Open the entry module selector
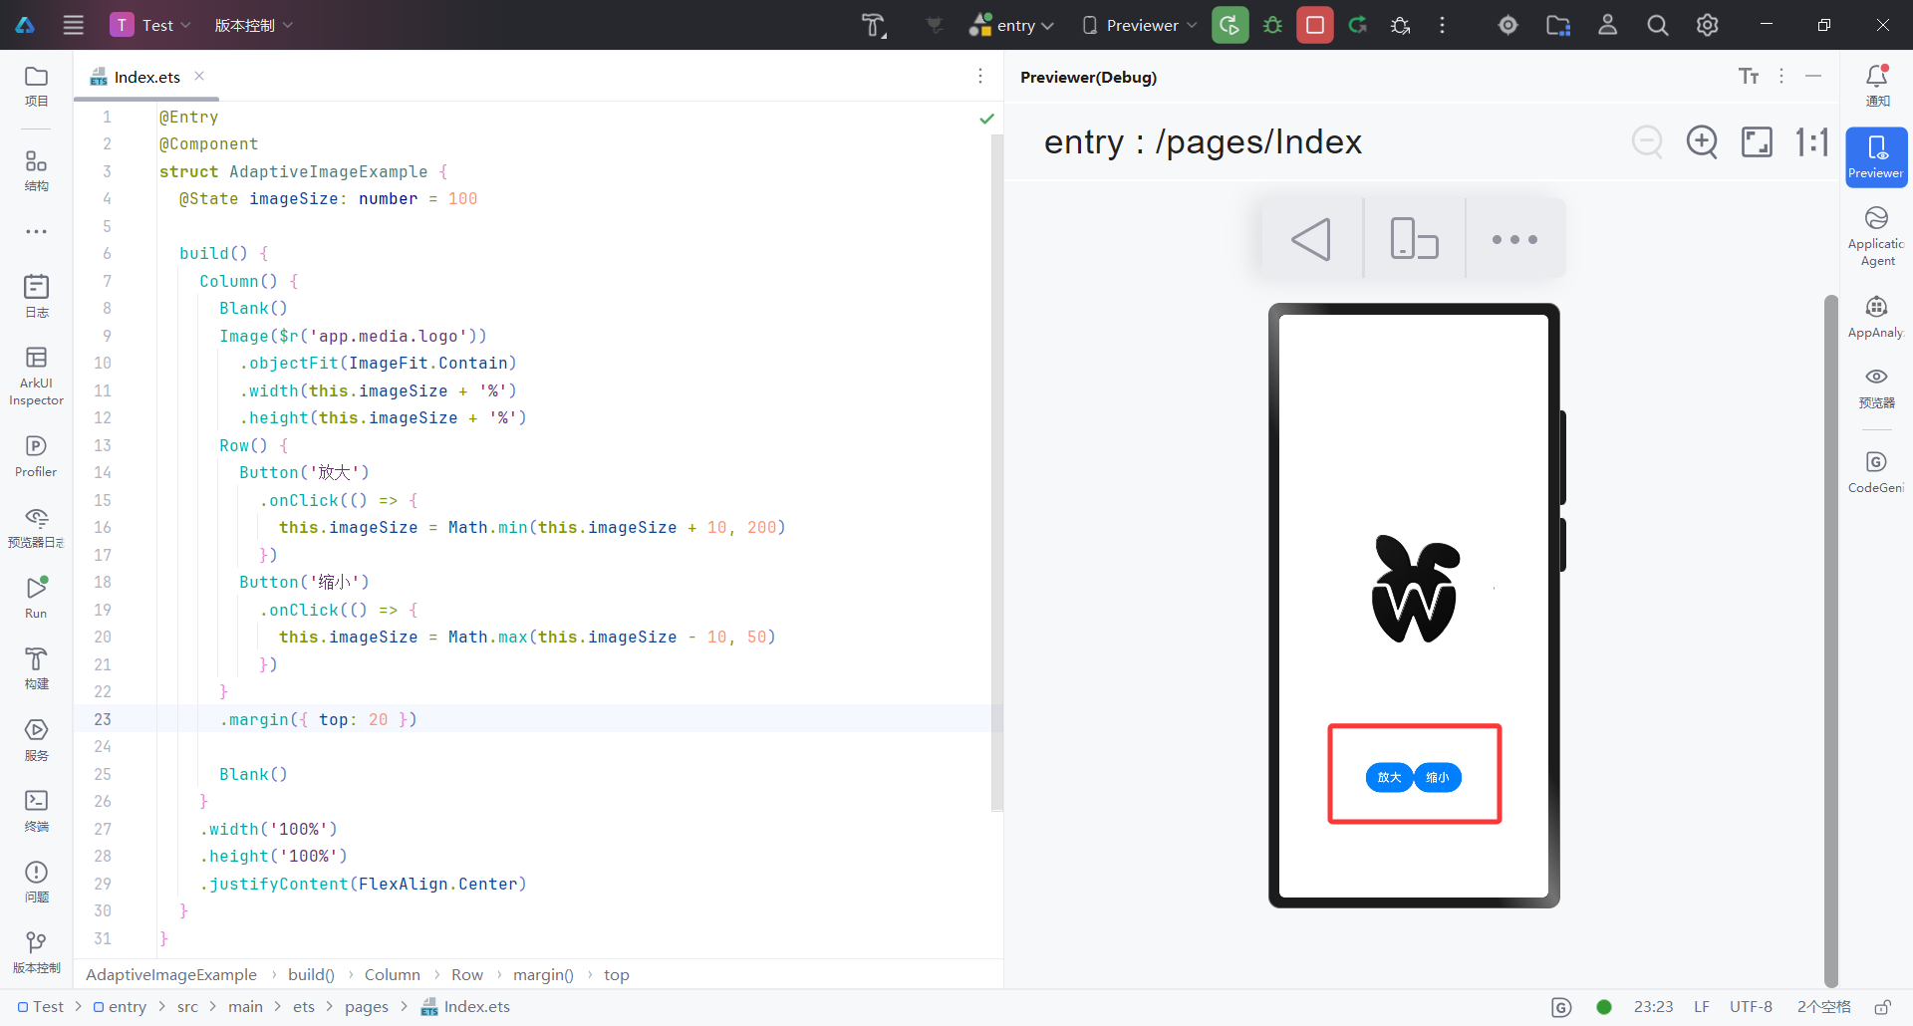 (x=1012, y=25)
